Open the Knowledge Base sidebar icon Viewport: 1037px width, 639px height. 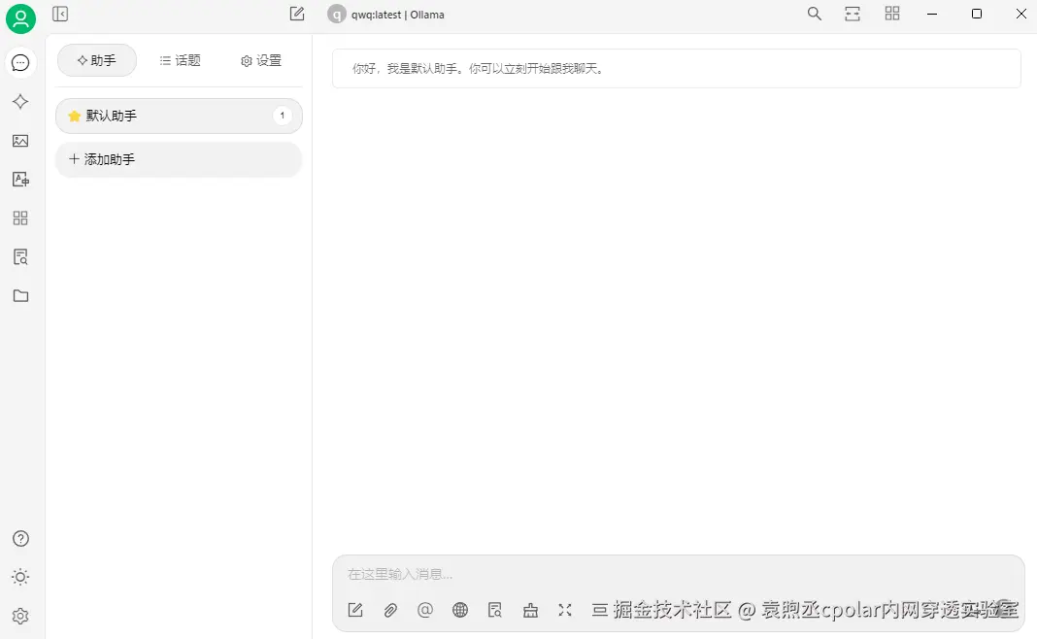point(20,256)
